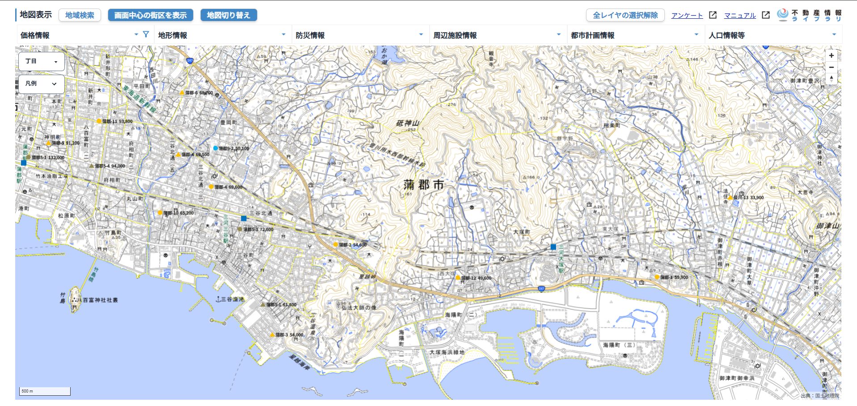857x406 pixels.
Task: Select the 豊川-13 33,900 triangle marker
Action: [x=730, y=197]
